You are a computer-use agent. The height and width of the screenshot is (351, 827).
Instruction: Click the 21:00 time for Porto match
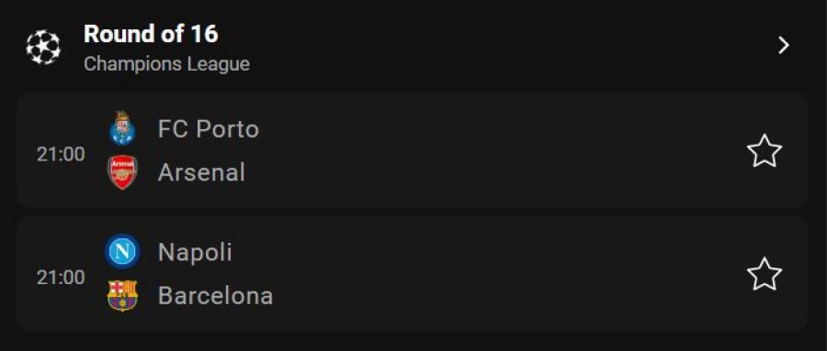tap(61, 154)
